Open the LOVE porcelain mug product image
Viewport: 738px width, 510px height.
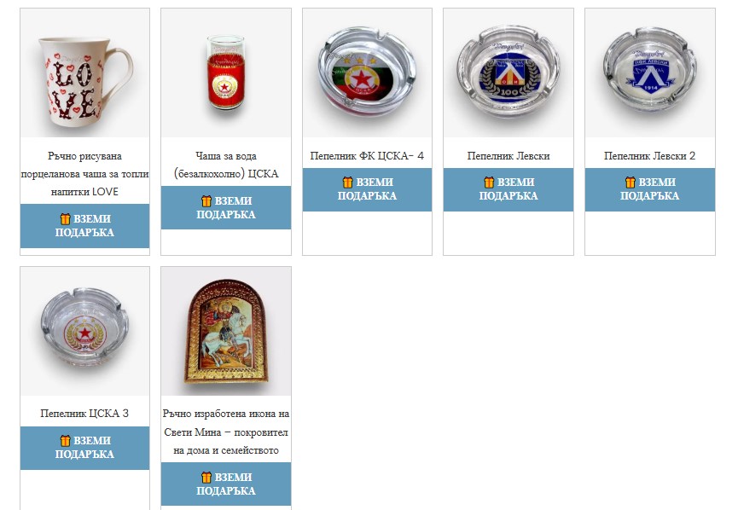click(x=84, y=73)
